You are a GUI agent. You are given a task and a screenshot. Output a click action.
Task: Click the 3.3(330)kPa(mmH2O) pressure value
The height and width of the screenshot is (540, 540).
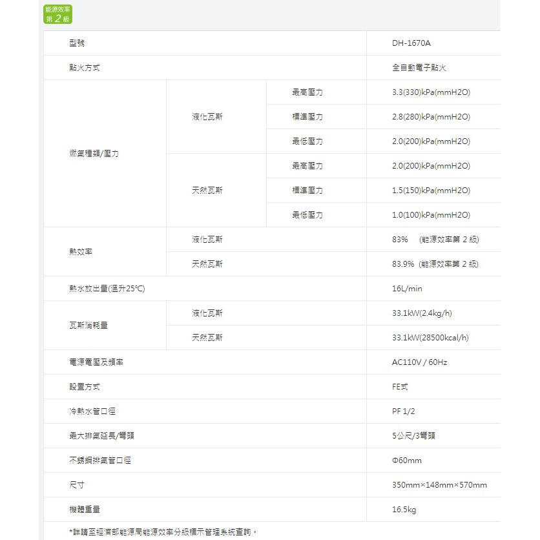(431, 92)
